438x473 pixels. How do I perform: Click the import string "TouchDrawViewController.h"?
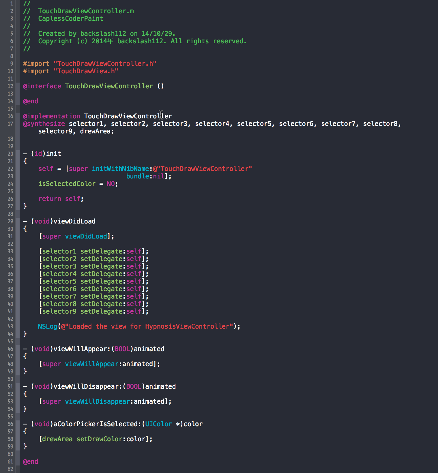[x=105, y=64]
